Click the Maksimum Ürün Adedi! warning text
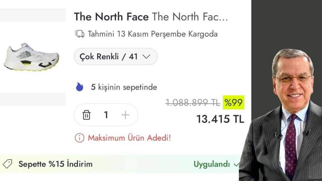Screen dimensions: 322x181 [x=129, y=138]
